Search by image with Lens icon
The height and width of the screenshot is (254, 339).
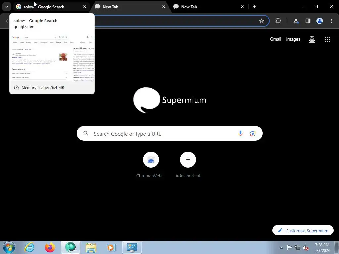(x=253, y=134)
